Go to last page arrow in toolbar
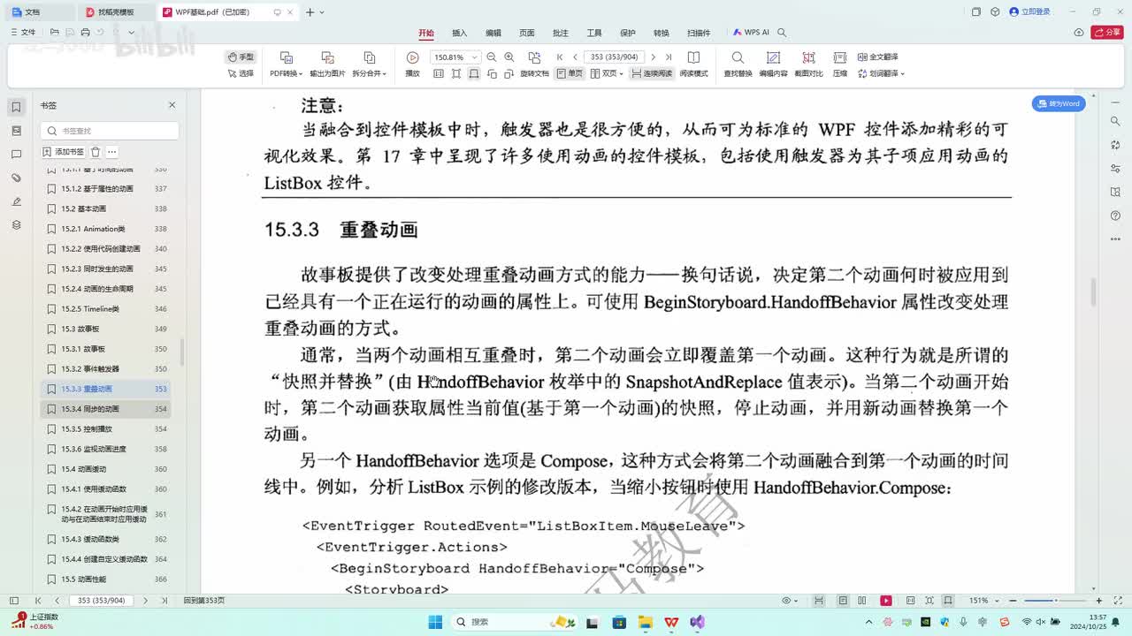Screen dimensions: 1132x636 [669, 57]
